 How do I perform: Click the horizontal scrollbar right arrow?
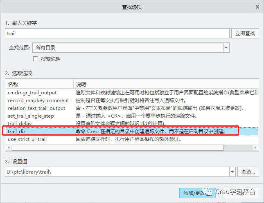tap(255, 148)
